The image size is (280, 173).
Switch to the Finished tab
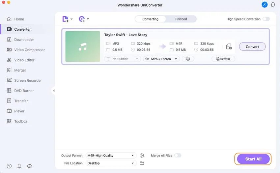coord(181,19)
